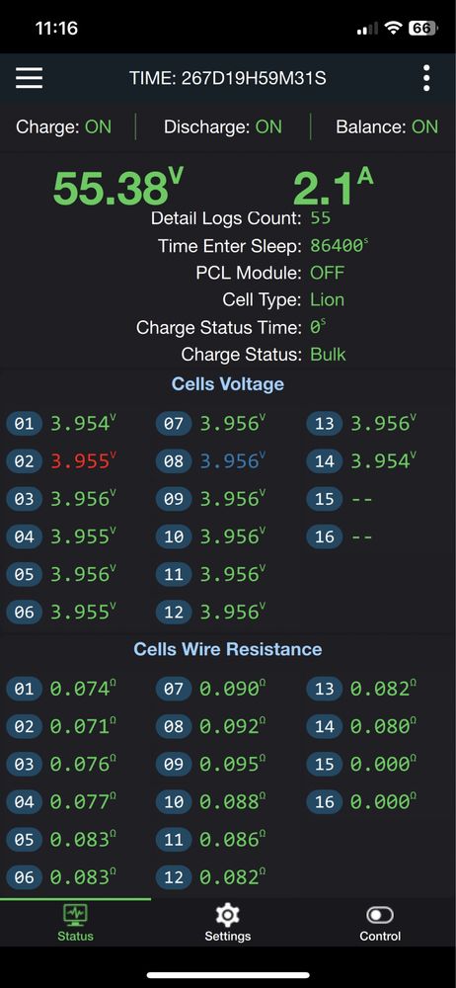Viewport: 456px width, 988px height.
Task: Tap the 2.1A current reading
Action: (x=334, y=188)
